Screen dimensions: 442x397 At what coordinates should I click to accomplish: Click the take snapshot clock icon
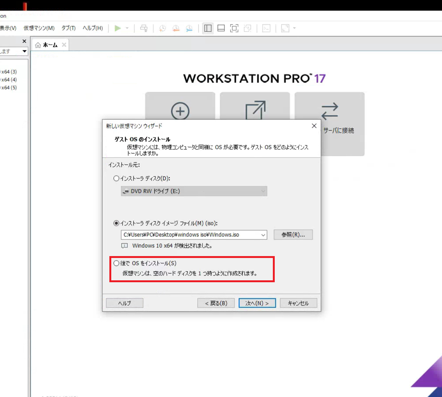(162, 28)
